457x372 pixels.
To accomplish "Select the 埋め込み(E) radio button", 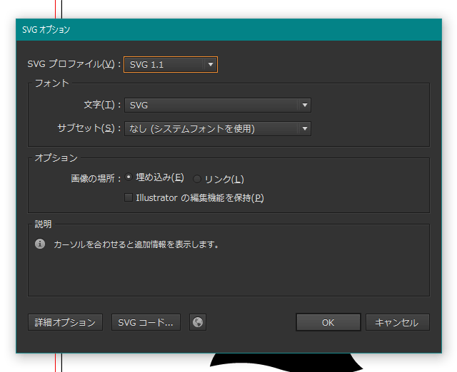I will tap(129, 177).
